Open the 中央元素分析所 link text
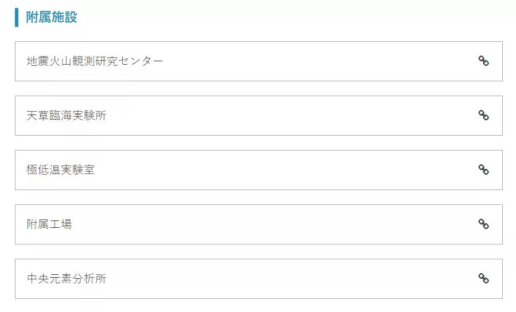This screenshot has width=516, height=312. [x=67, y=279]
